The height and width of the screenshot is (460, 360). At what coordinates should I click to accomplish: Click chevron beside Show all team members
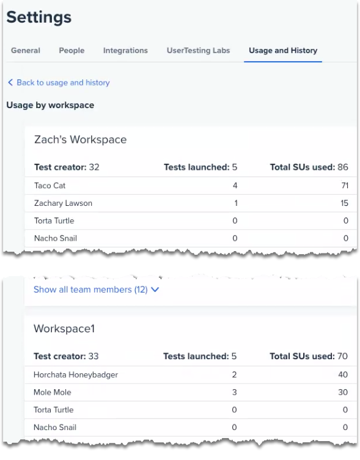pyautogui.click(x=155, y=290)
